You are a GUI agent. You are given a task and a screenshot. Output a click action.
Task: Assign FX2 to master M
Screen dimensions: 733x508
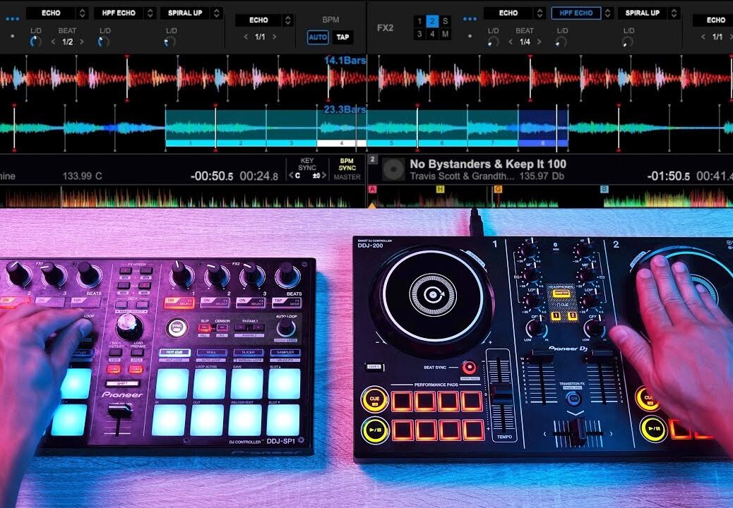[x=446, y=34]
